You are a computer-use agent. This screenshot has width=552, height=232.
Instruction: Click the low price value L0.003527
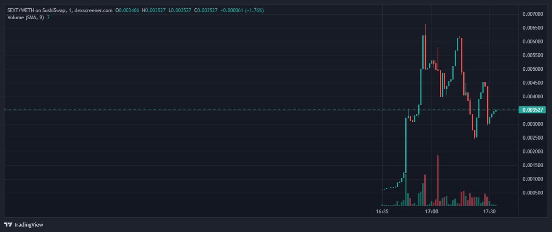point(181,10)
